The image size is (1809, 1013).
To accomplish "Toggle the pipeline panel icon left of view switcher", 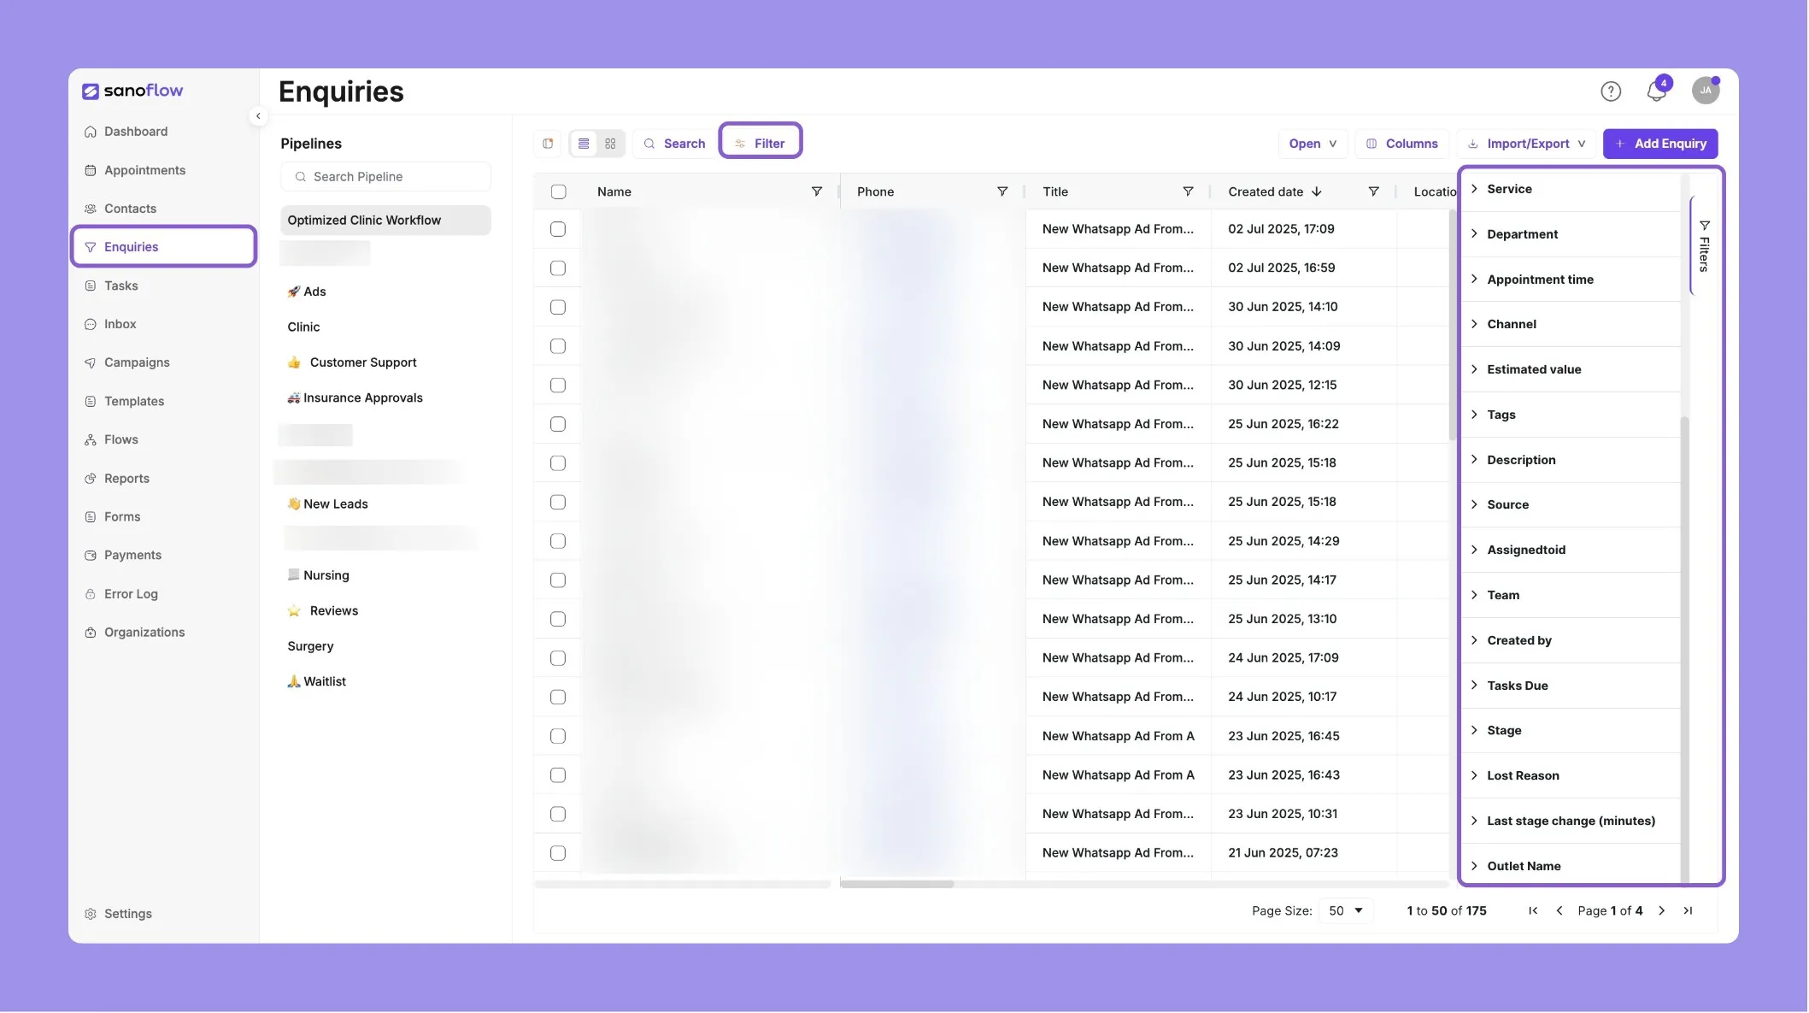I will 548,144.
